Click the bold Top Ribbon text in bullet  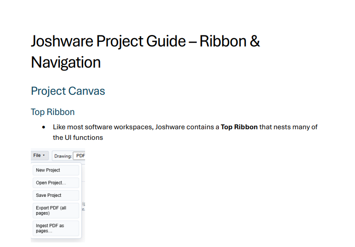[x=239, y=127]
